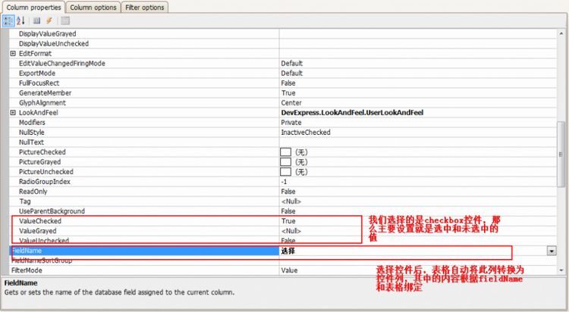This screenshot has height=312, width=569.
Task: Click the -1 value of RadioGroupIndex
Action: [284, 182]
